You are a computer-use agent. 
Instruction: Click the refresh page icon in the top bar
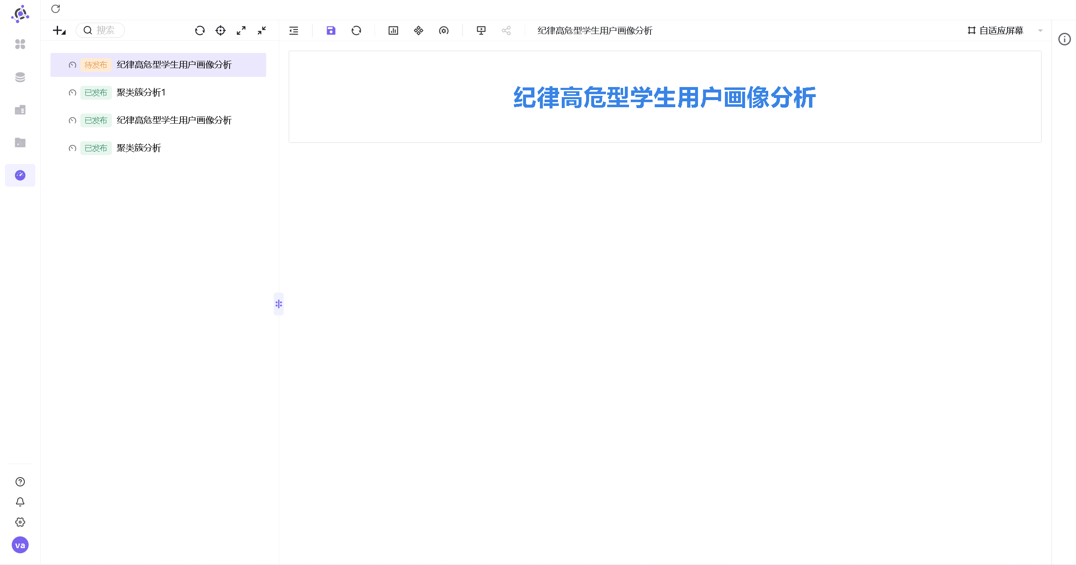(56, 9)
